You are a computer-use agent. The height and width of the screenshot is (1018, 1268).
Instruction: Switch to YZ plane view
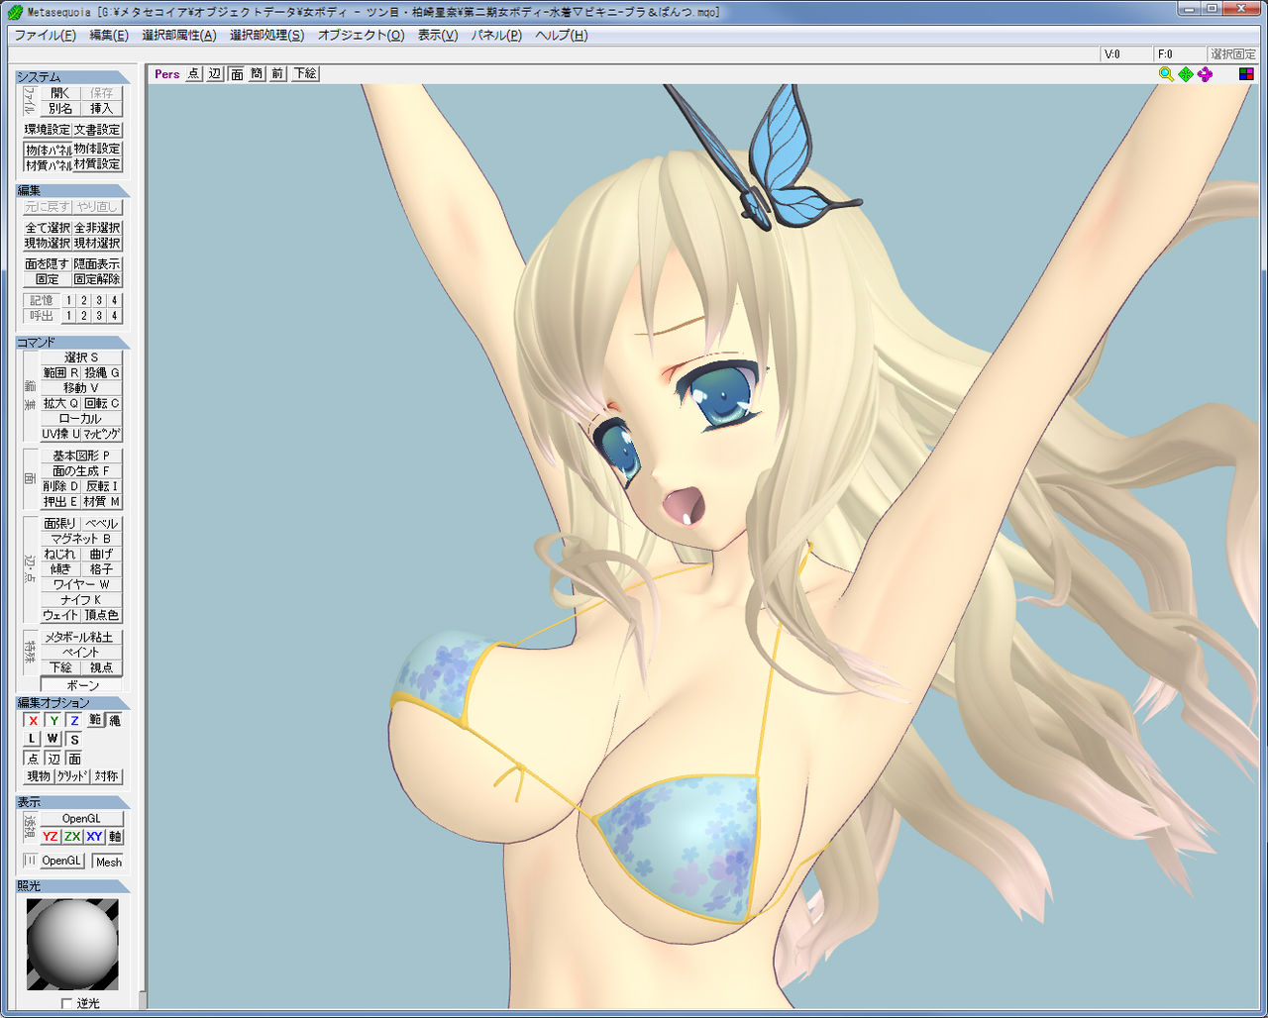pyautogui.click(x=51, y=837)
